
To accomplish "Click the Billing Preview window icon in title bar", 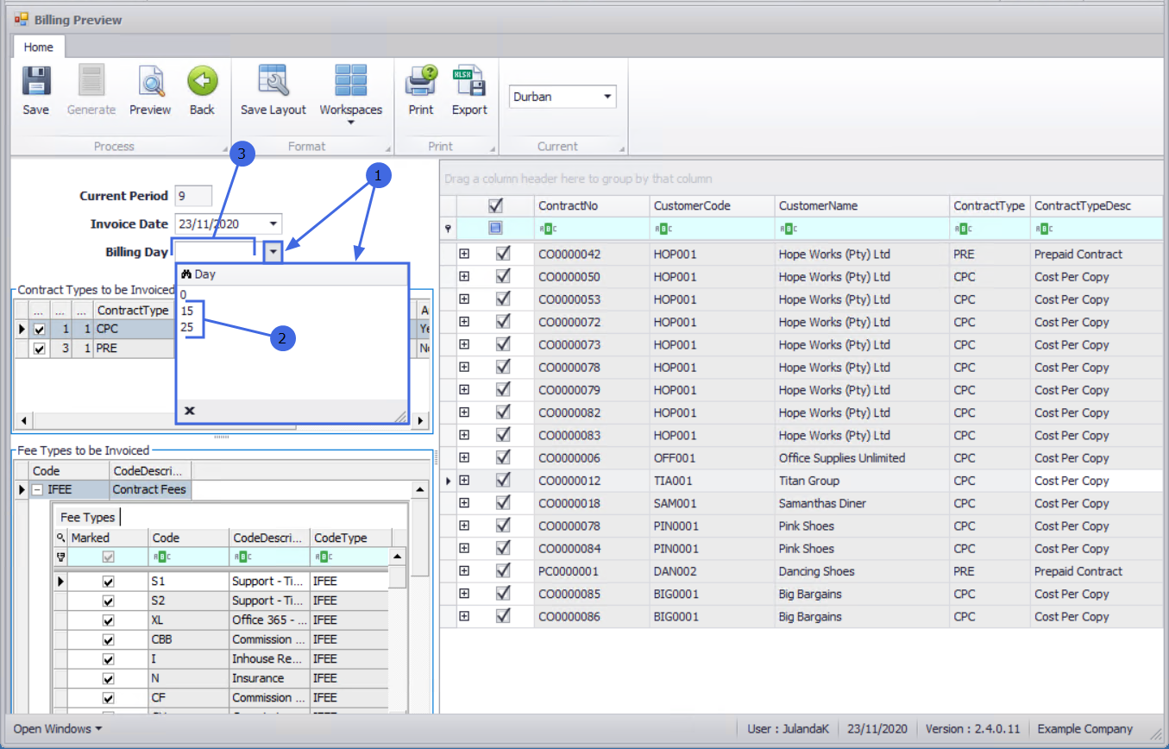I will tap(22, 19).
